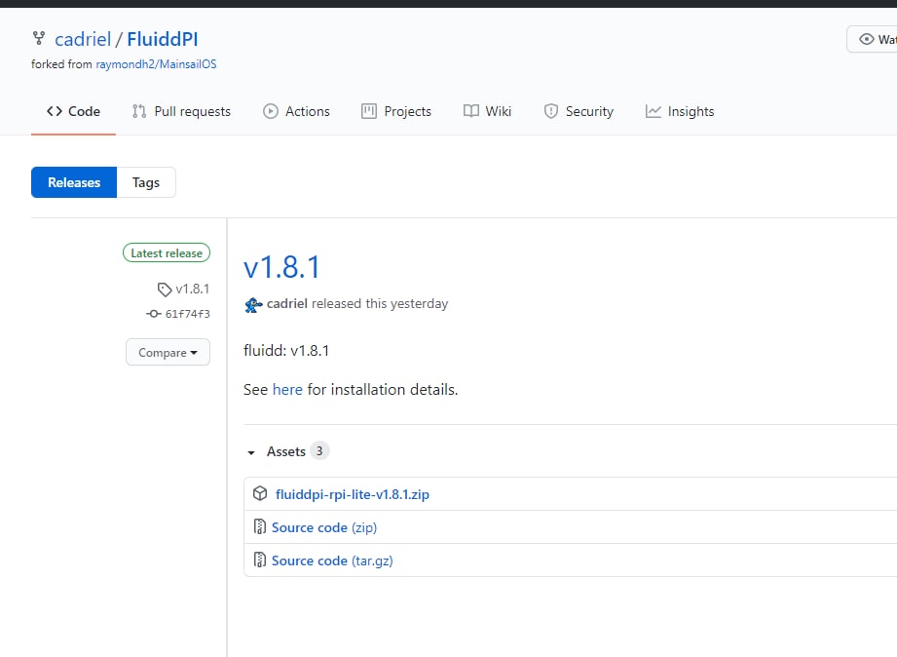The image size is (897, 657).
Task: Switch to the Tags view
Action: [x=146, y=182]
